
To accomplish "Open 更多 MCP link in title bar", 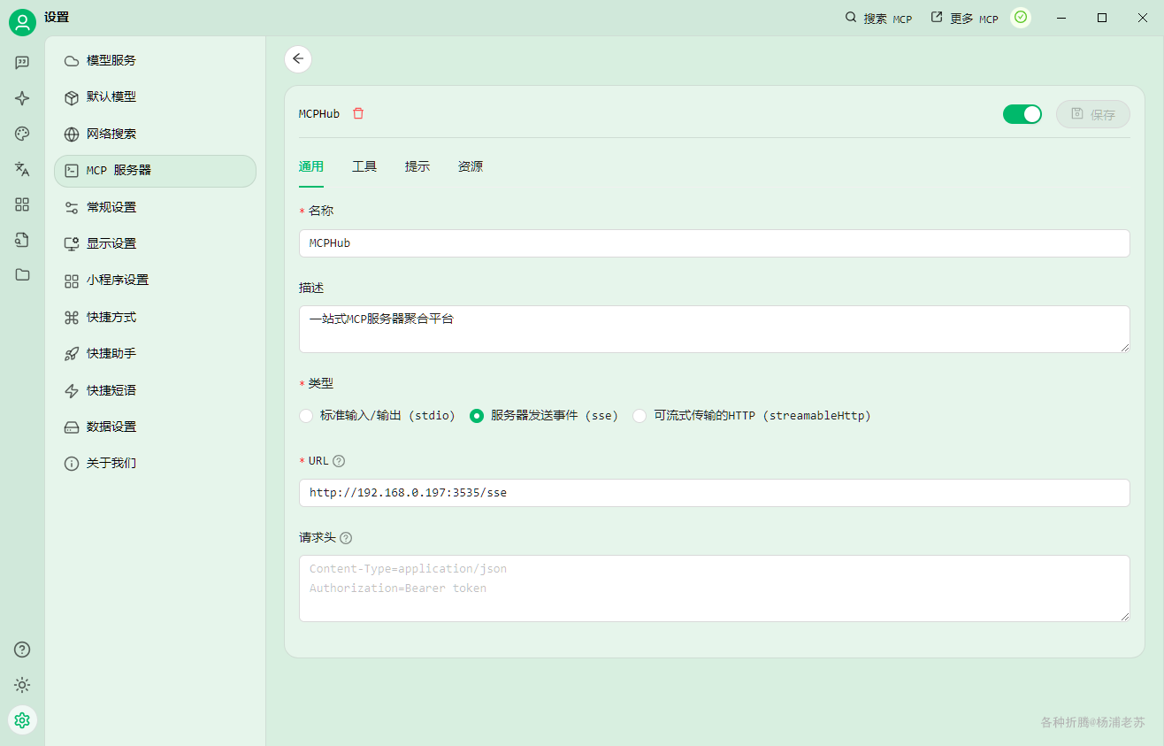I will (x=964, y=18).
